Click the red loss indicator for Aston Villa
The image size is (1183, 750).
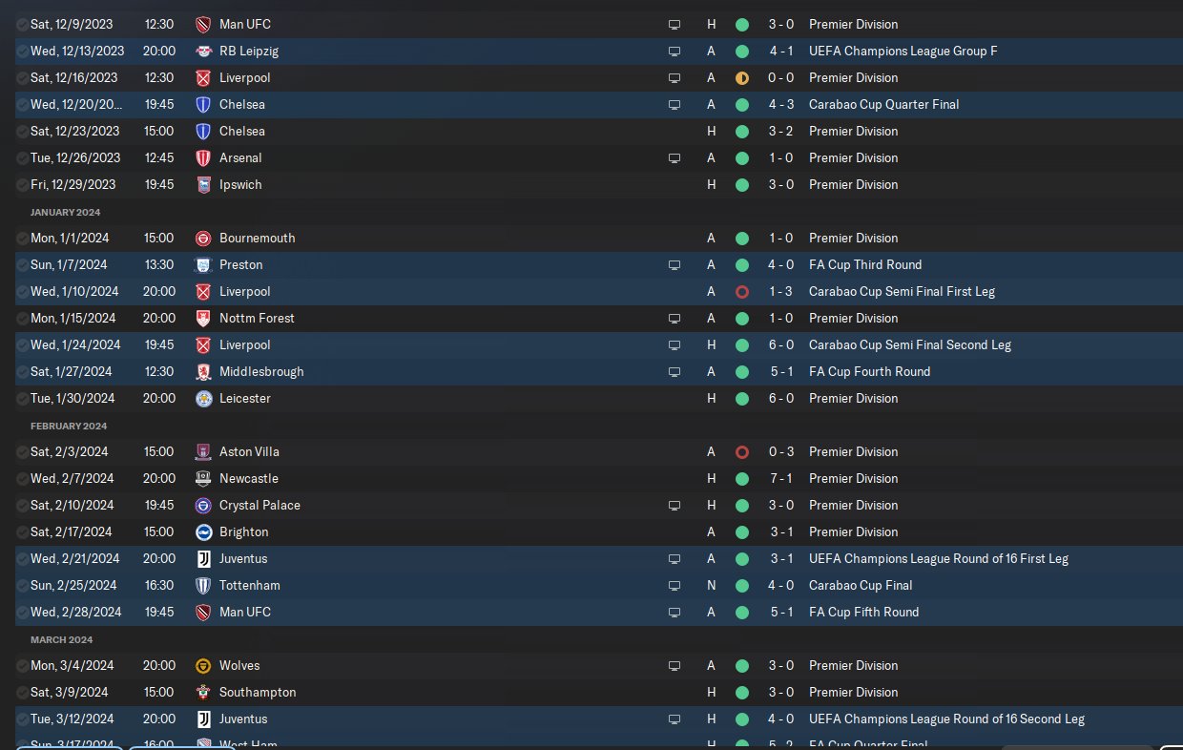pos(742,451)
